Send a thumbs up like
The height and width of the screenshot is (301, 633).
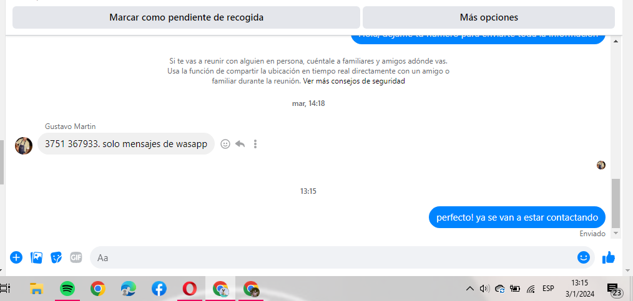click(609, 257)
